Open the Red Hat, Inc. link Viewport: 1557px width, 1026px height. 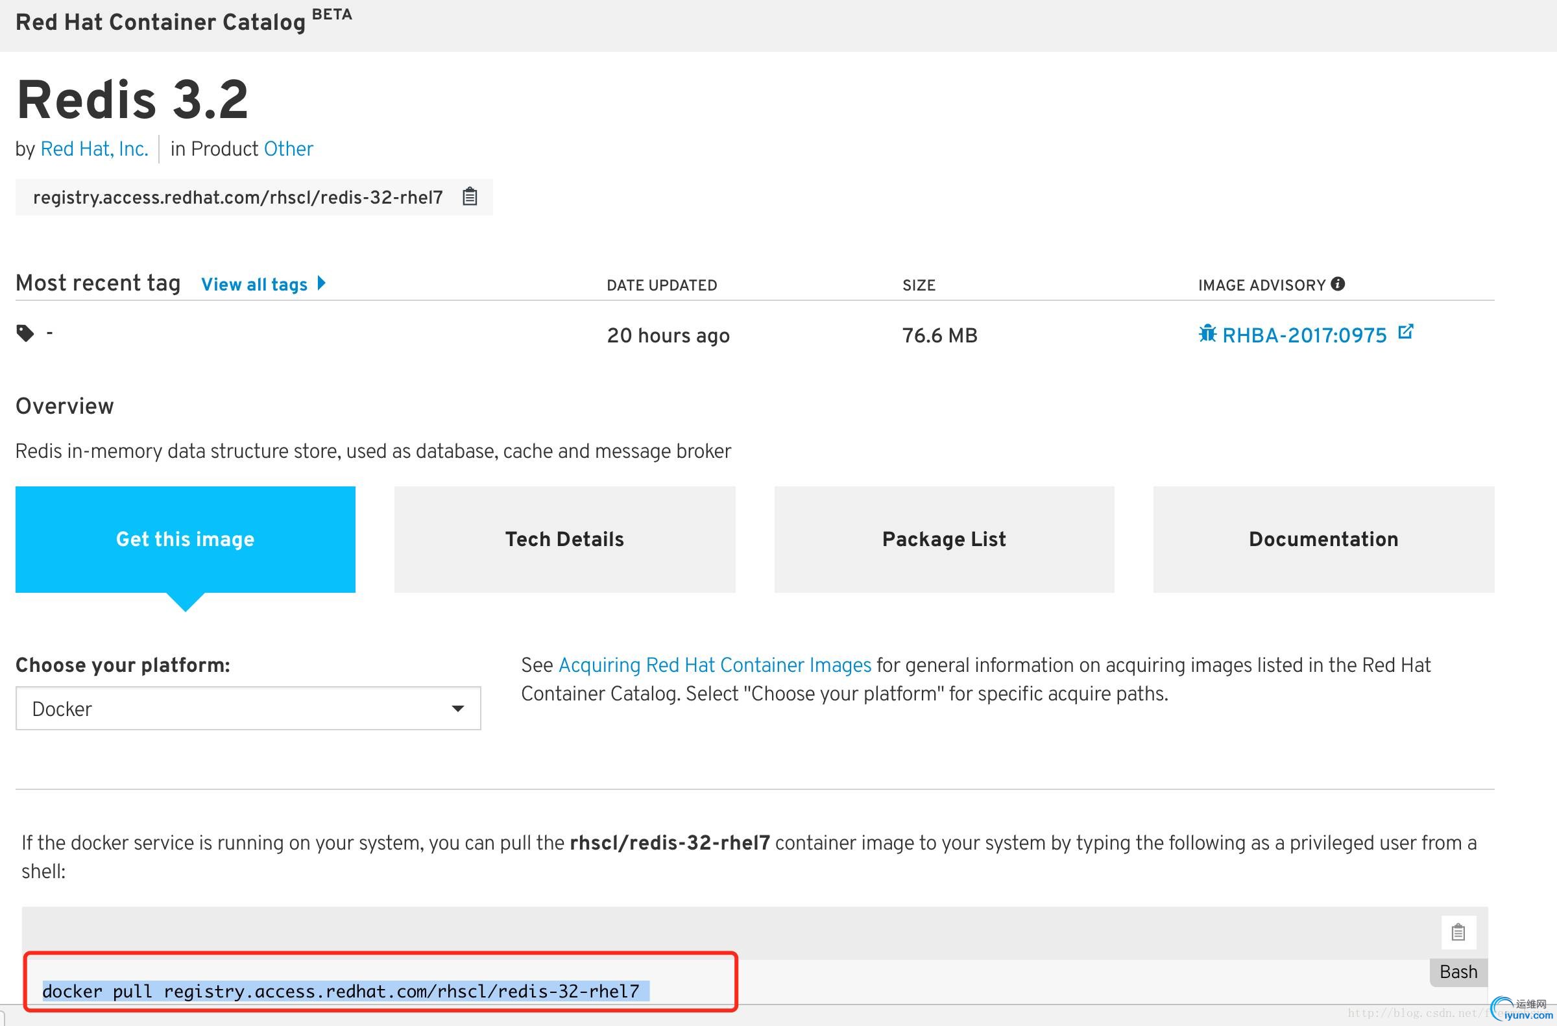tap(94, 149)
